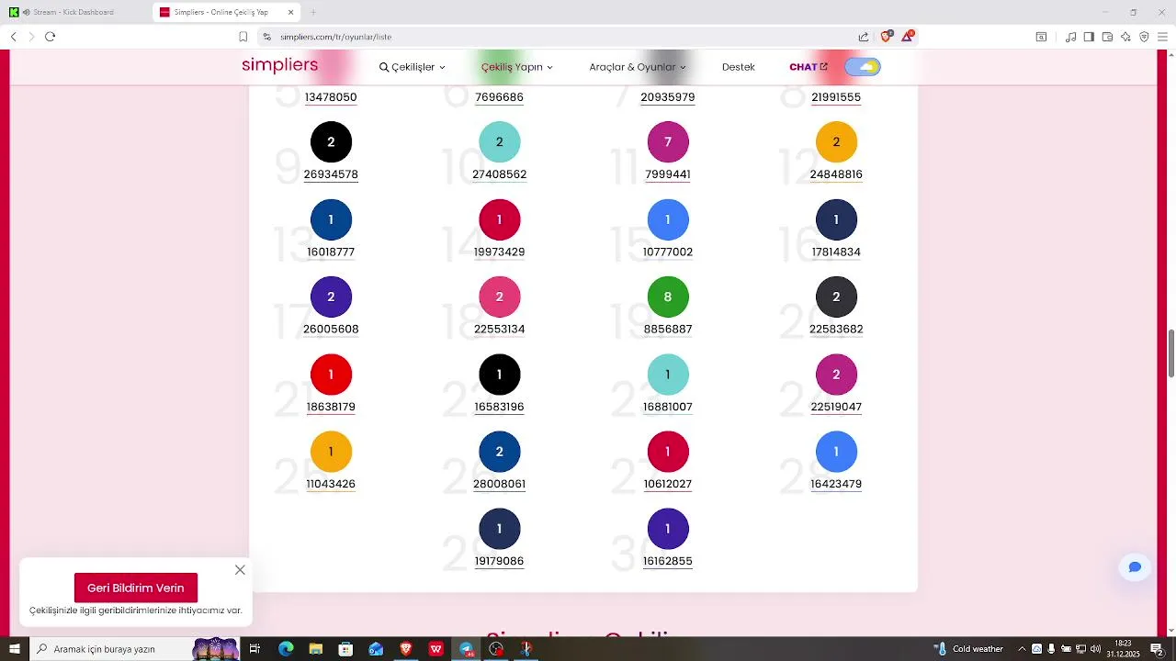Open the Leo AI sparkle icon
Screen dimensions: 1176x661
[x=1125, y=37]
